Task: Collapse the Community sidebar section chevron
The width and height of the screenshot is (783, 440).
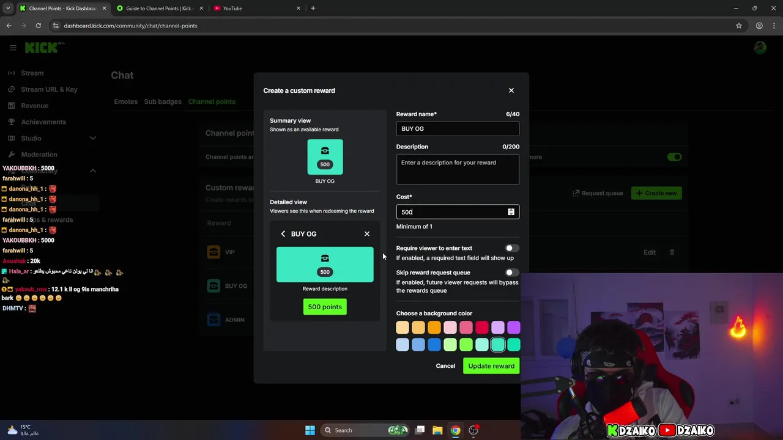Action: click(x=93, y=171)
